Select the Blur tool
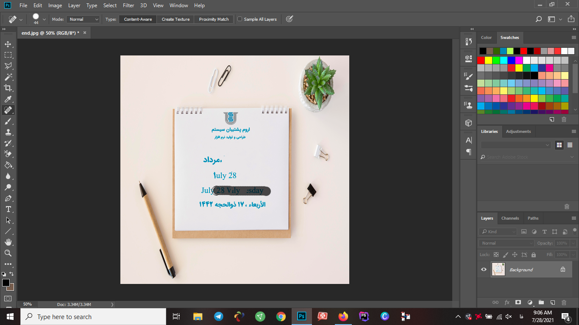 (x=8, y=176)
